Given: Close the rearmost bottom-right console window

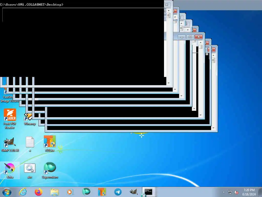Looking at the screenshot, I should [213, 50].
